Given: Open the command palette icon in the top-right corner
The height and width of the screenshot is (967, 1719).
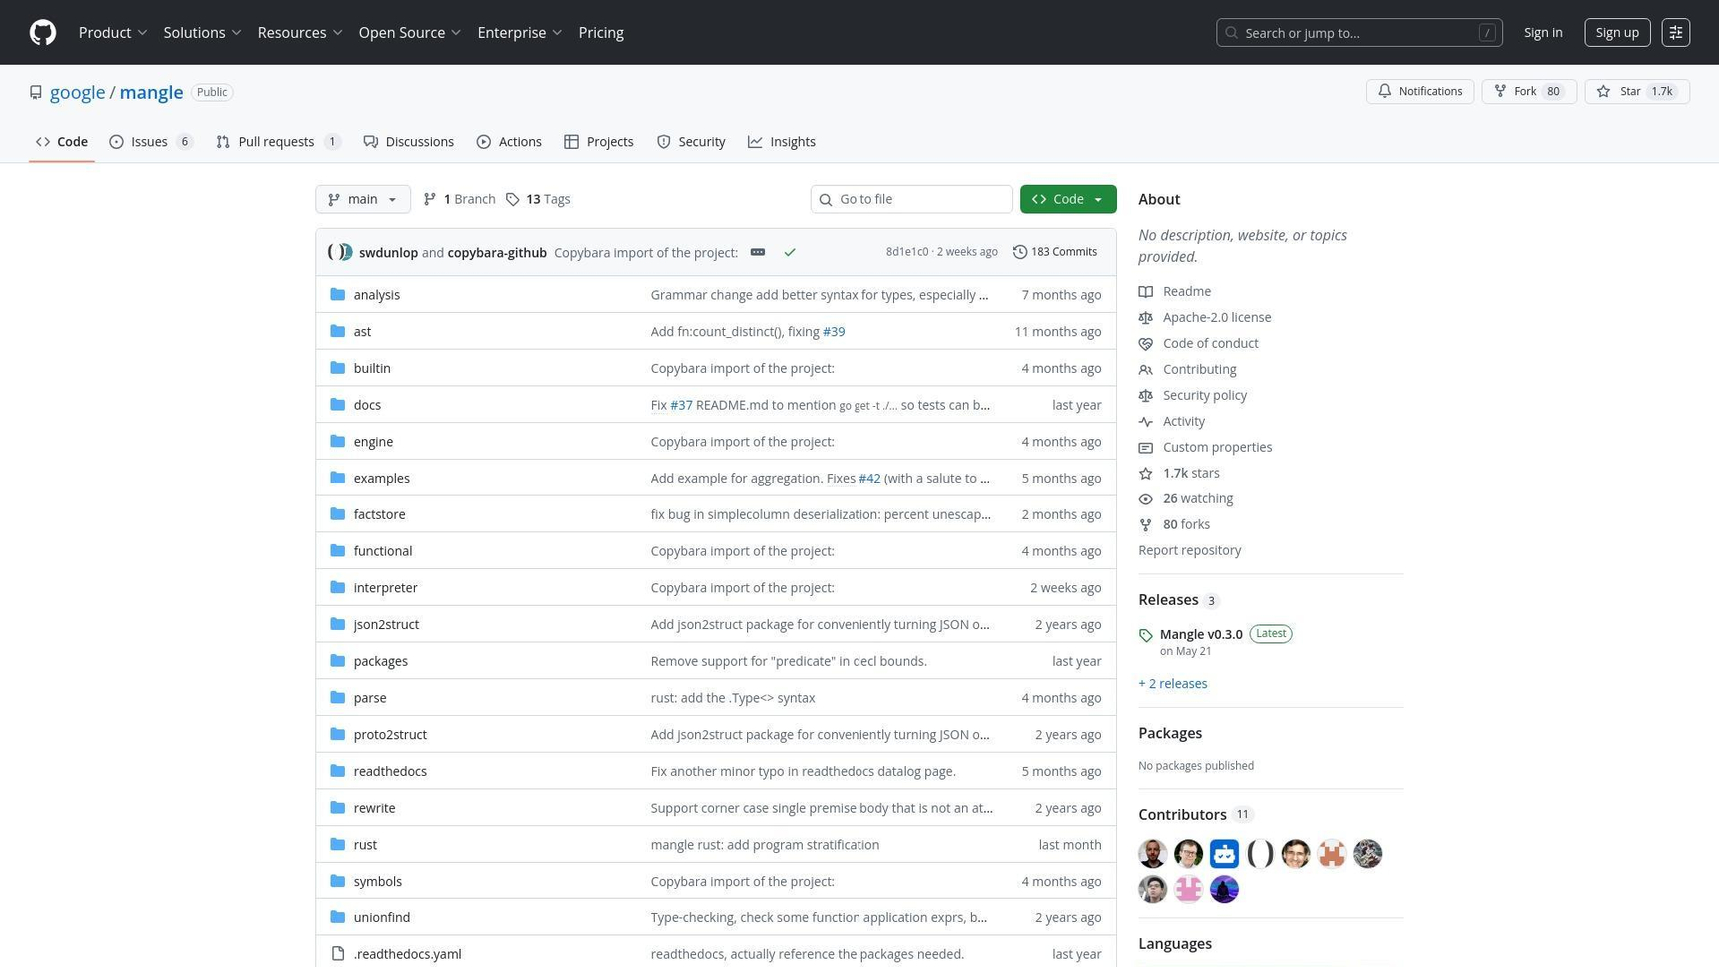Looking at the screenshot, I should point(1676,31).
